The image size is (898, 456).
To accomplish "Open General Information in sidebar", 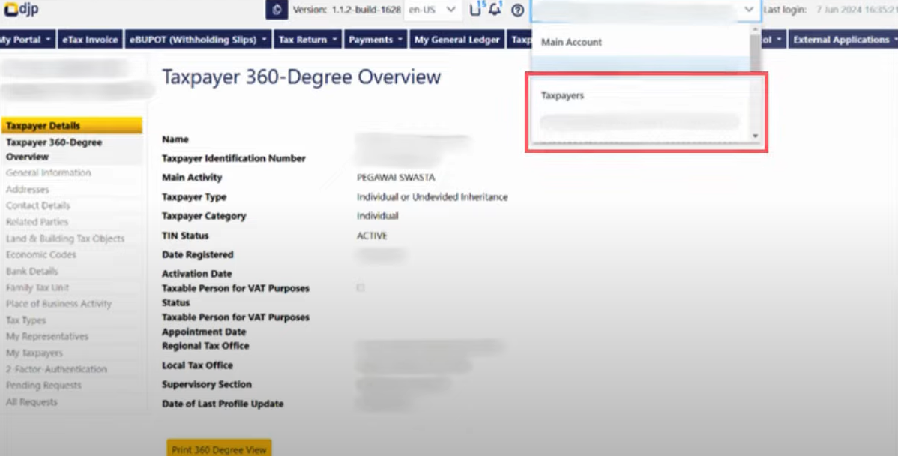I will [x=49, y=172].
